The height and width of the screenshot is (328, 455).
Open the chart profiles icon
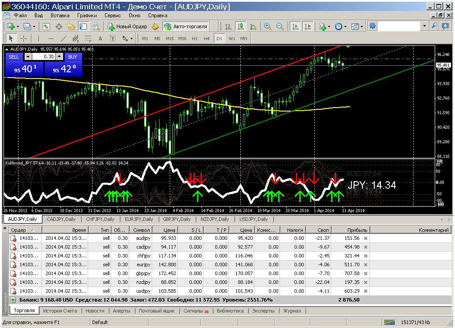(x=27, y=26)
